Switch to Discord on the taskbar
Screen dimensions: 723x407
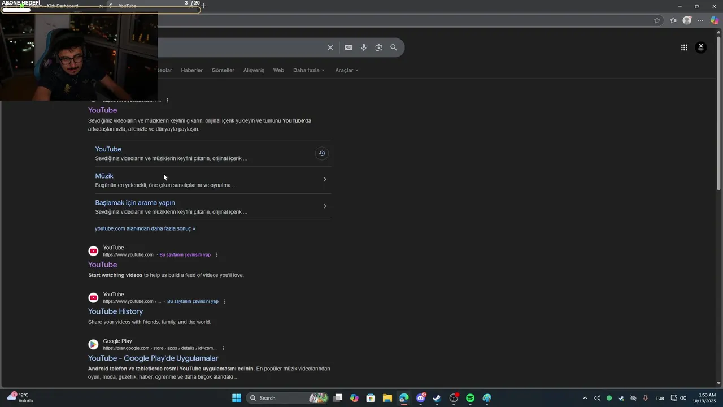421,398
